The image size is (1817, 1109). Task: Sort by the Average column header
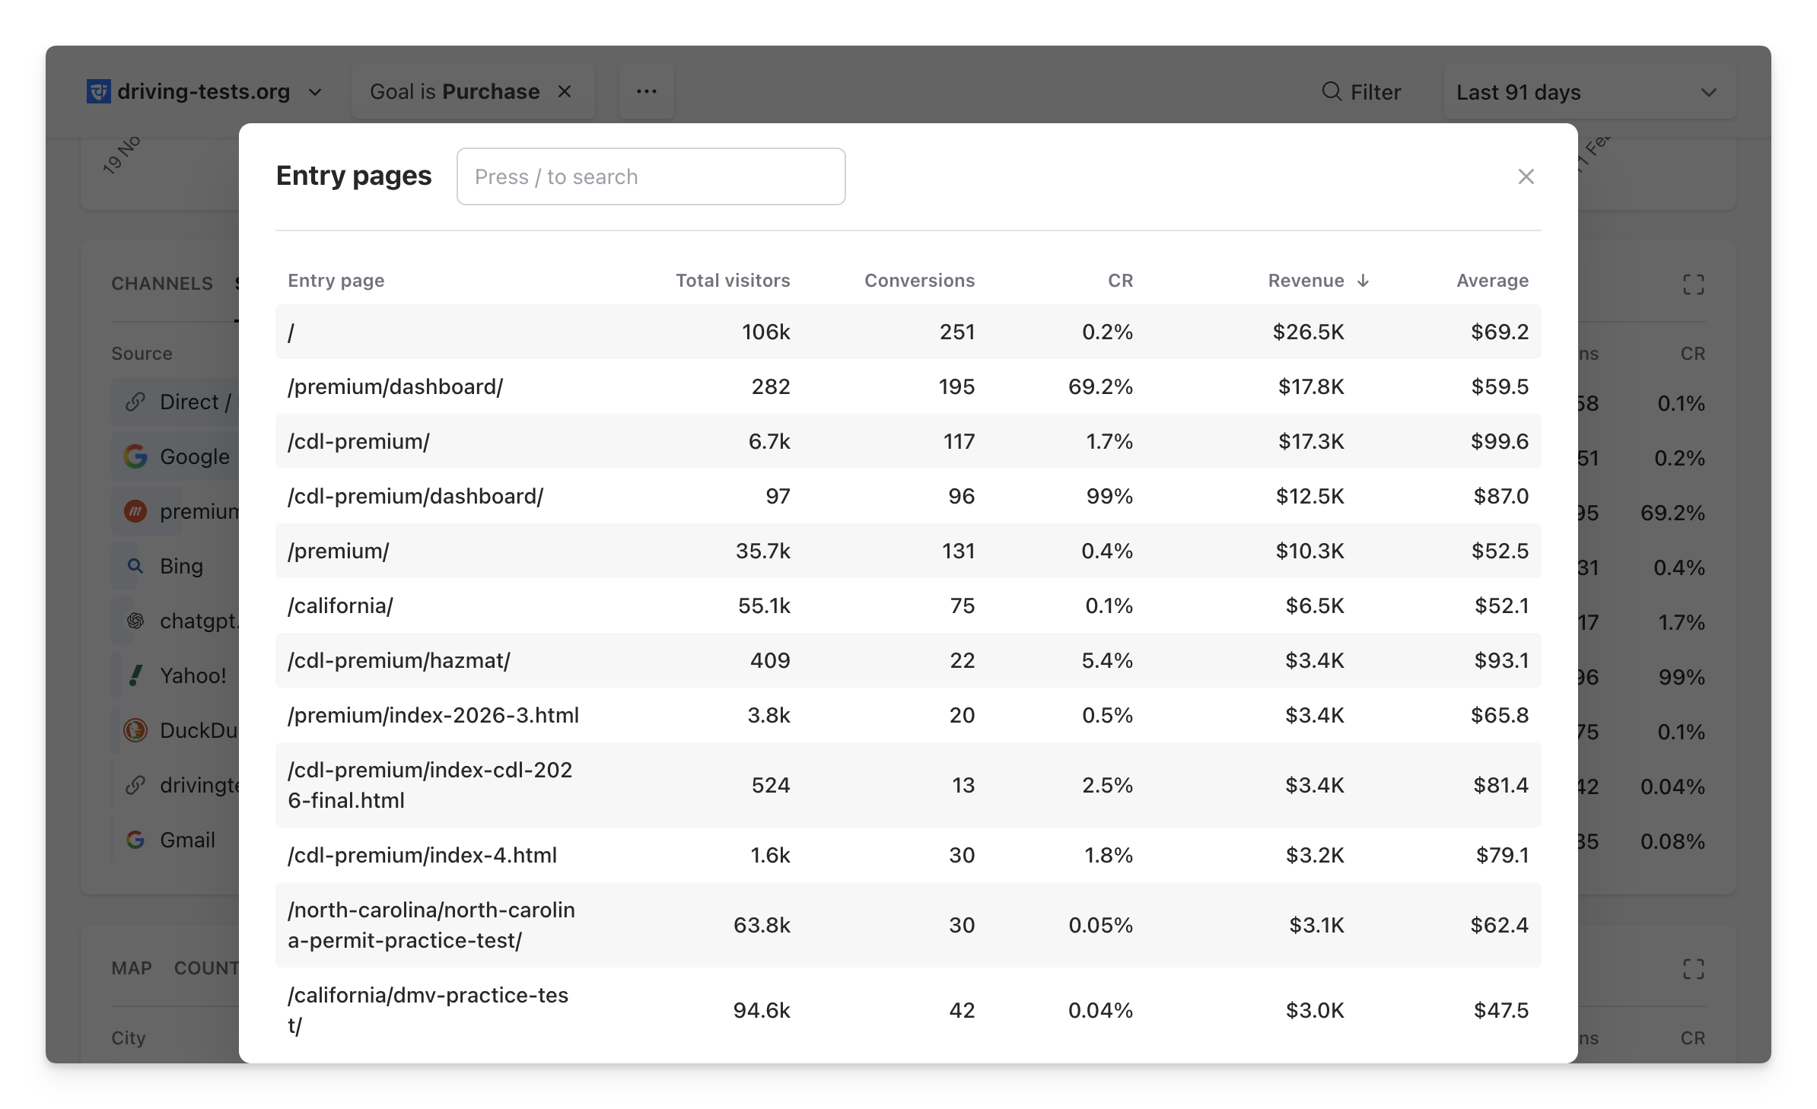(x=1491, y=281)
